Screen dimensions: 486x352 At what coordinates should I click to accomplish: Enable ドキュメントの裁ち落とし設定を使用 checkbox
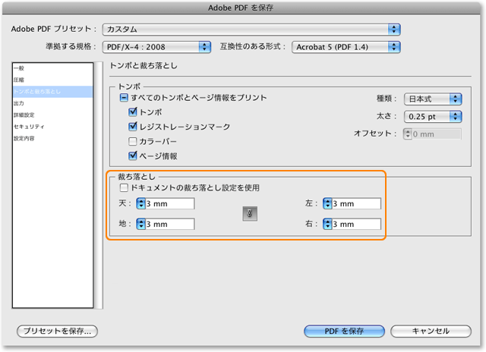point(125,187)
